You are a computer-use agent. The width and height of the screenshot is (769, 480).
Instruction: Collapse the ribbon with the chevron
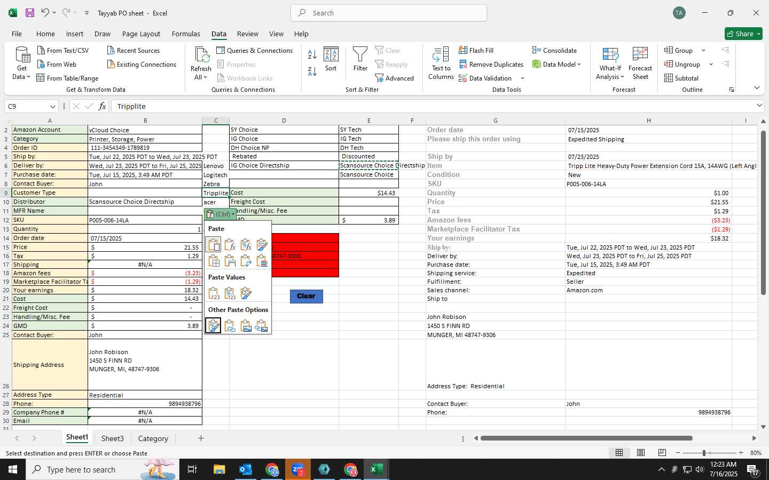coord(757,88)
